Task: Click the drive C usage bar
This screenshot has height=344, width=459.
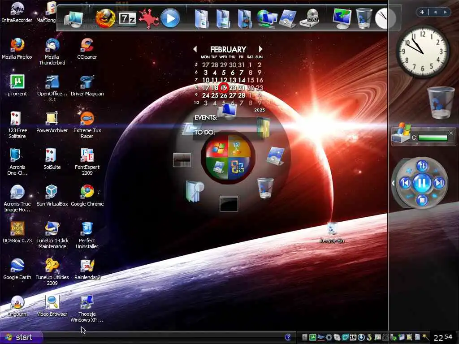Action: pos(433,138)
